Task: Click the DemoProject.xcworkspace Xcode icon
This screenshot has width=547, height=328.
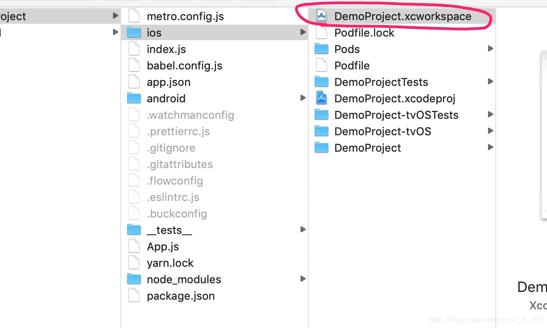Action: [x=321, y=16]
